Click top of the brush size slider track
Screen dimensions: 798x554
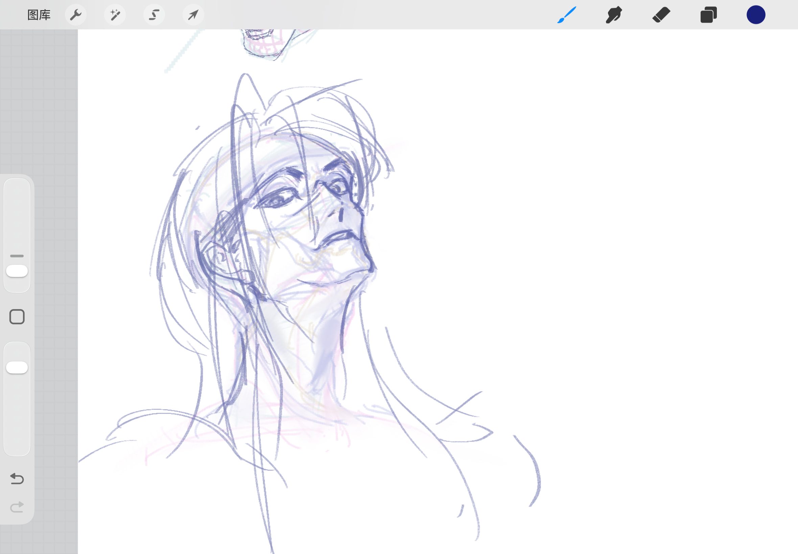[17, 187]
